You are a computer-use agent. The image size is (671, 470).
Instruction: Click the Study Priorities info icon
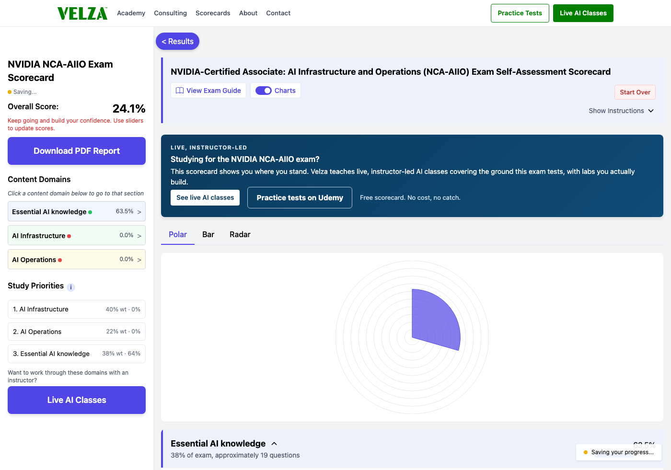point(71,287)
